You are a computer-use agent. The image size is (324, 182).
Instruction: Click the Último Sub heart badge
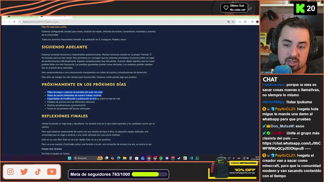[x=234, y=8]
